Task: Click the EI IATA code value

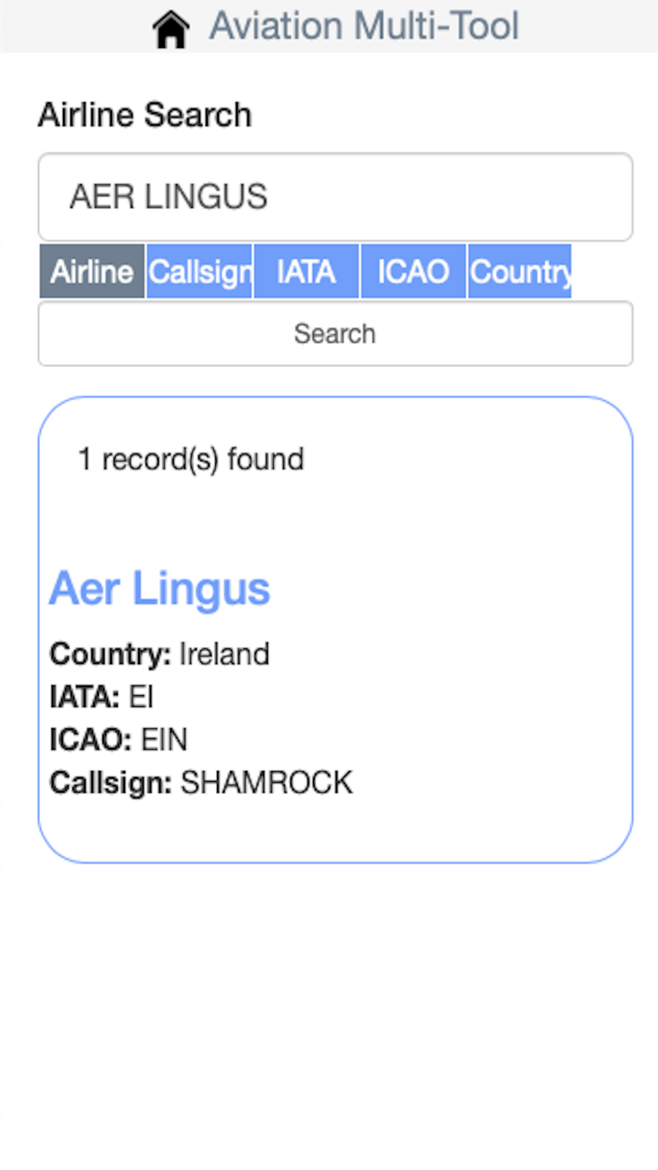Action: pyautogui.click(x=141, y=697)
